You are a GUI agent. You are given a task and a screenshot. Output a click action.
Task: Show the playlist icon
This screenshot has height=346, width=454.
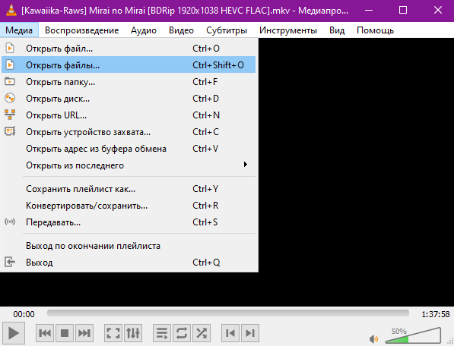(x=162, y=333)
